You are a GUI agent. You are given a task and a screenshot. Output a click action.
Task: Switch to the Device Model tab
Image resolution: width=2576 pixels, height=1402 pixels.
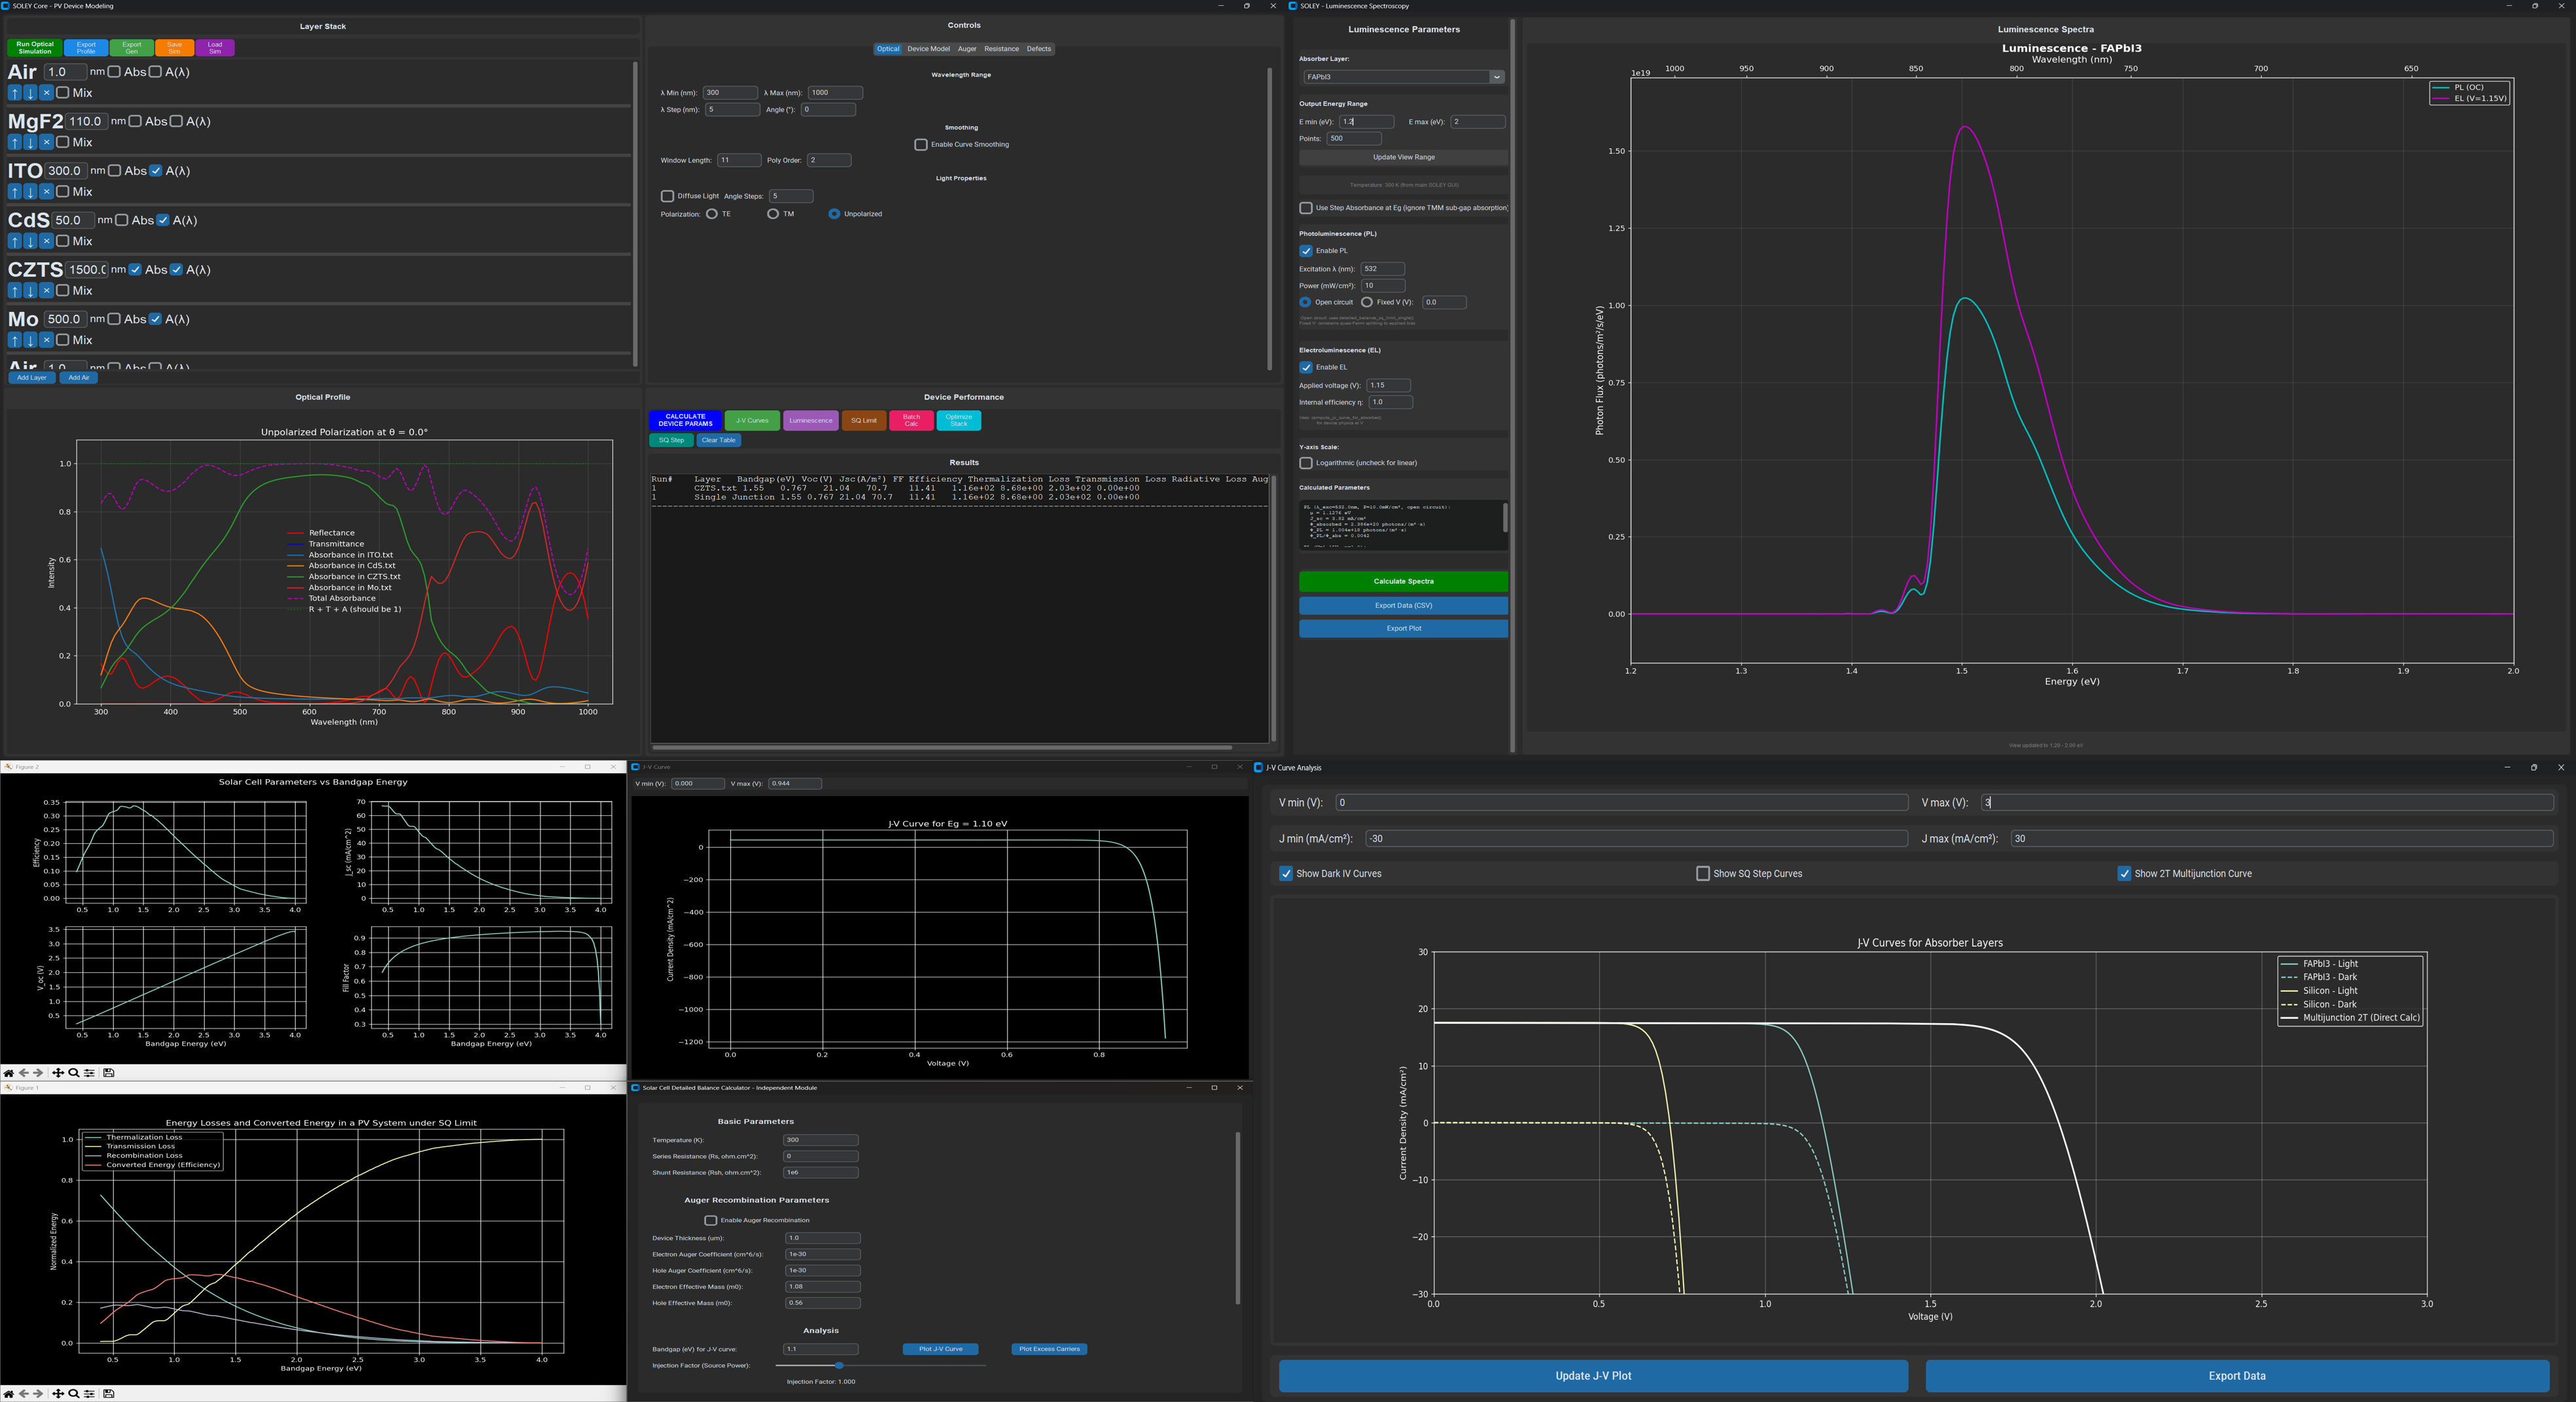[x=928, y=49]
